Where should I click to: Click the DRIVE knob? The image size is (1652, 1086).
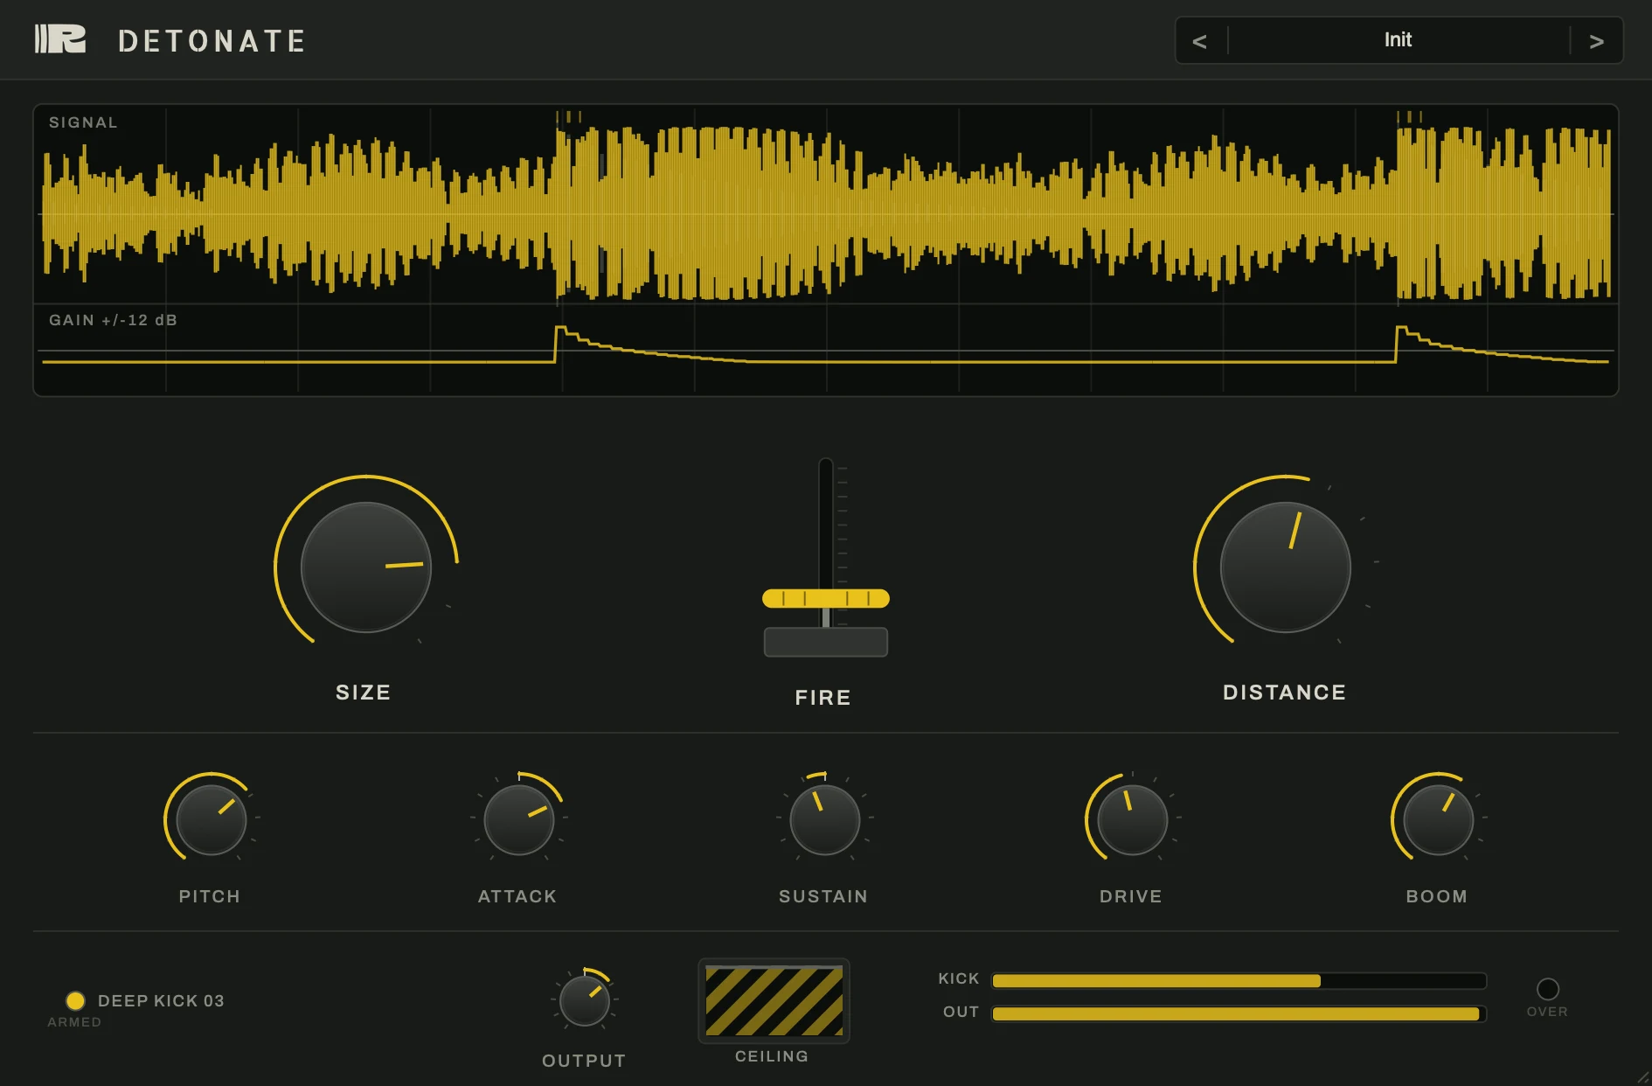pos(1133,819)
